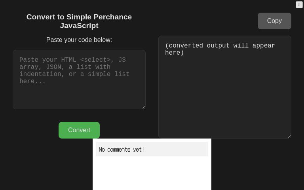Click the "(converted output will appear here)" placeholder text

point(220,49)
